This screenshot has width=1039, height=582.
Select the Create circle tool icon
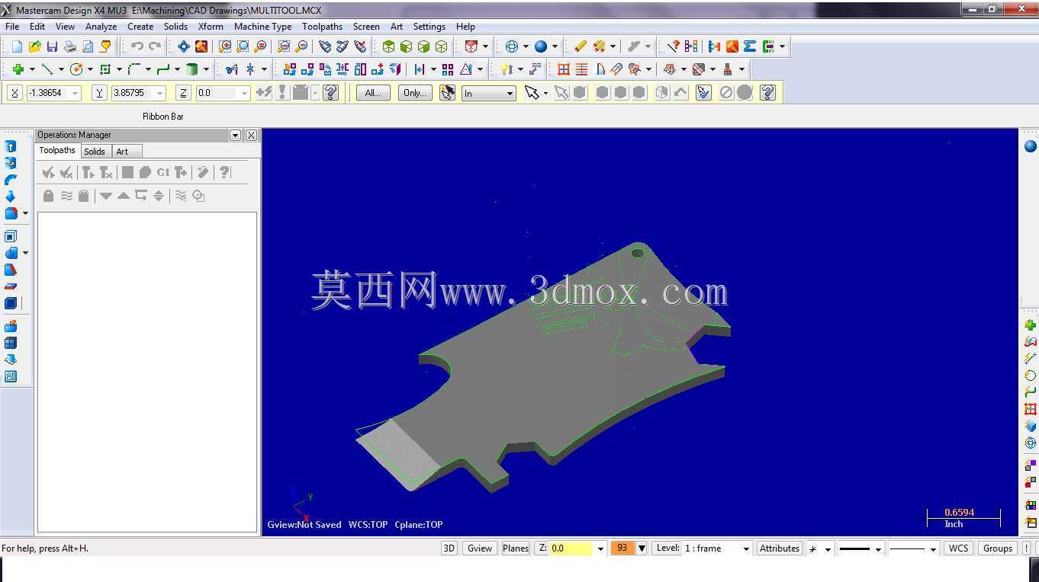tap(76, 69)
